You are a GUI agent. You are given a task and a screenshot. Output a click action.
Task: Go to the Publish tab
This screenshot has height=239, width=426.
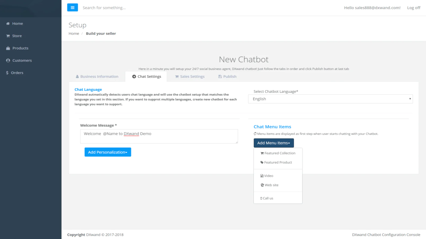pyautogui.click(x=227, y=76)
